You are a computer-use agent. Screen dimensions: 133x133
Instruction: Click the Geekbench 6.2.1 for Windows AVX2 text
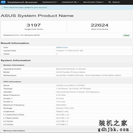tap(21, 35)
